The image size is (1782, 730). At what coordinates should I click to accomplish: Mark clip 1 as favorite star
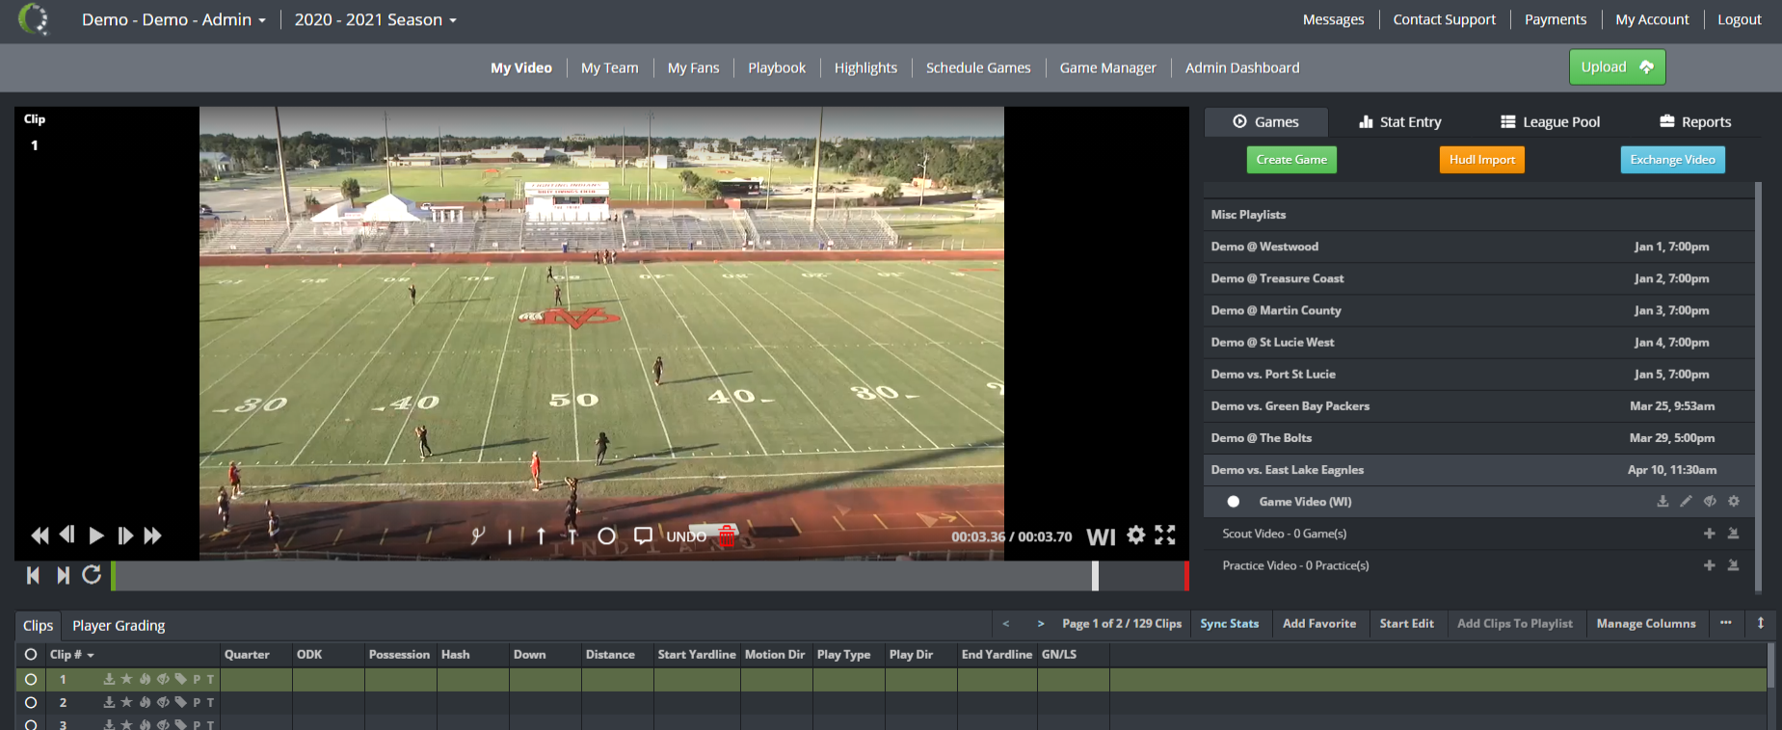pos(126,679)
